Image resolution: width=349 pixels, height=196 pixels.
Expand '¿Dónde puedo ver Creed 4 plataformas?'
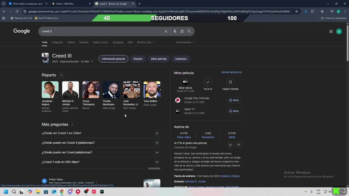coord(101,143)
